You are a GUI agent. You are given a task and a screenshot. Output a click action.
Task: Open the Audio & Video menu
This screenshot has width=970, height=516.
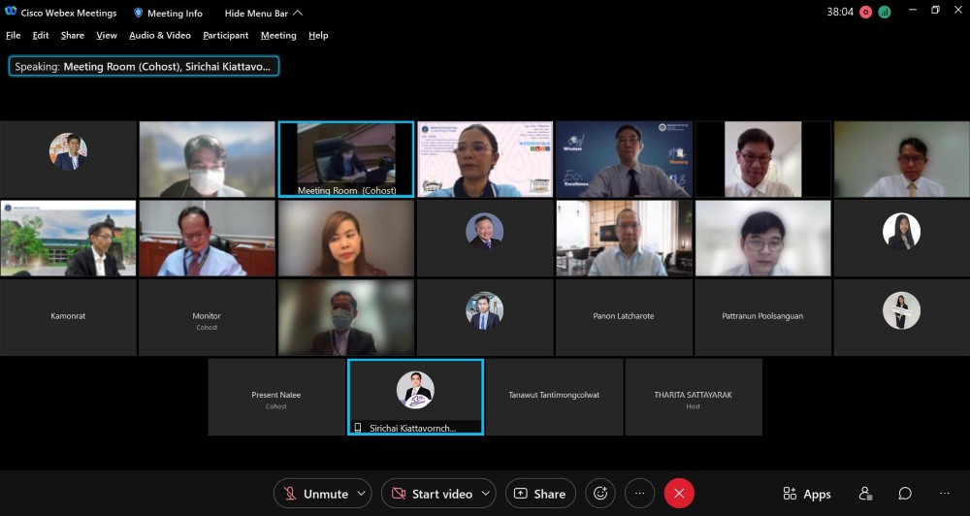(159, 35)
